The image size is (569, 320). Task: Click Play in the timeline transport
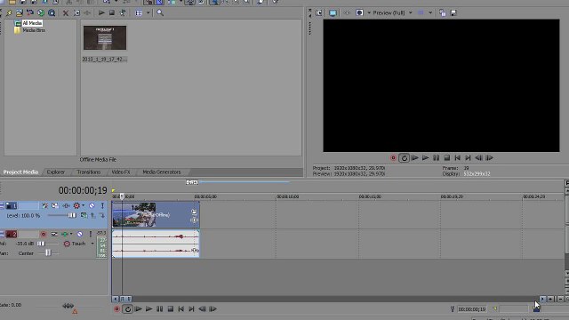coord(148,309)
